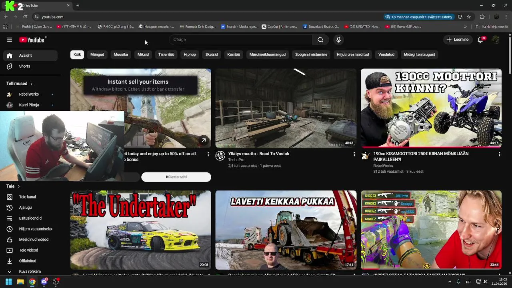This screenshot has height=288, width=512.
Task: Open Offlainitud downloads
Action: pyautogui.click(x=30, y=261)
